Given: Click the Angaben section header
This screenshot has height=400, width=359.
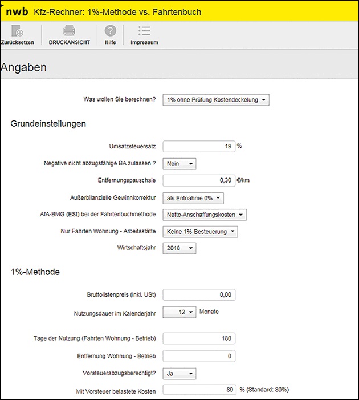Looking at the screenshot, I should 24,67.
